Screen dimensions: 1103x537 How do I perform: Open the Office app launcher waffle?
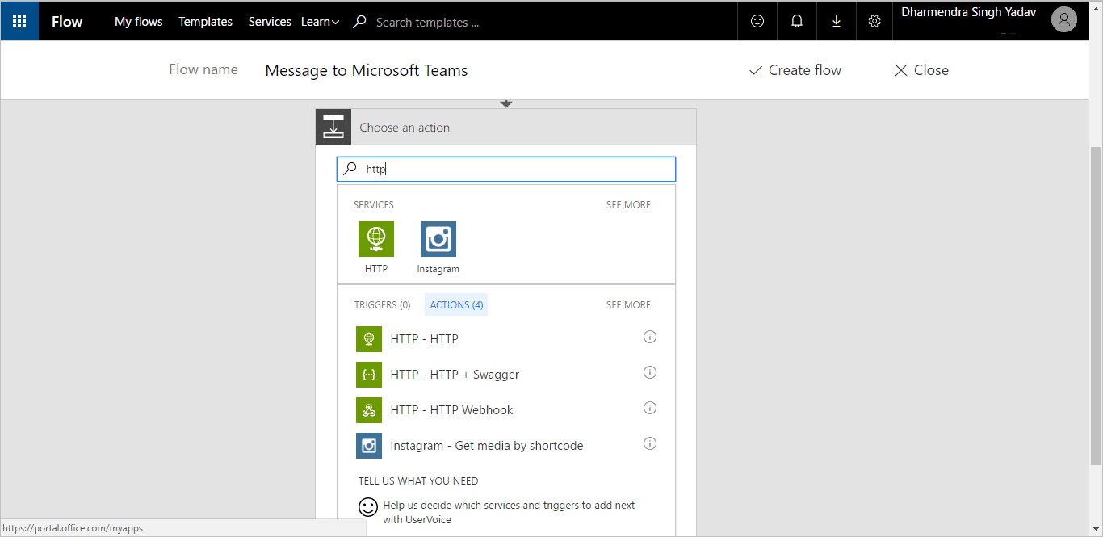(19, 21)
